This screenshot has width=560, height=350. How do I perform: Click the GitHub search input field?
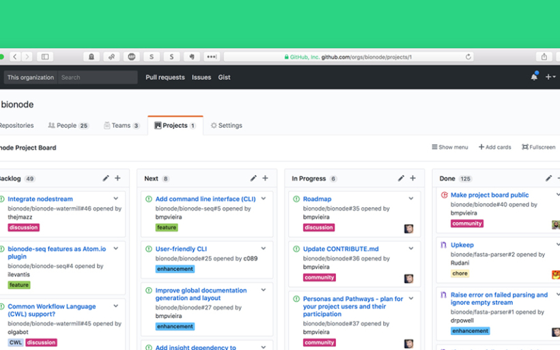tap(97, 77)
